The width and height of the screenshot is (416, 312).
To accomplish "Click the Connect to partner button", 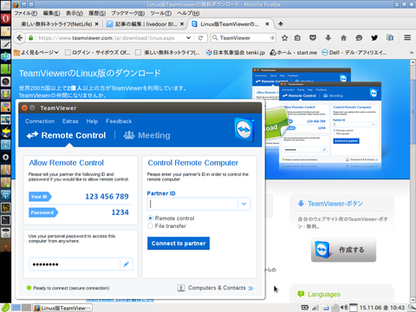I will (179, 244).
